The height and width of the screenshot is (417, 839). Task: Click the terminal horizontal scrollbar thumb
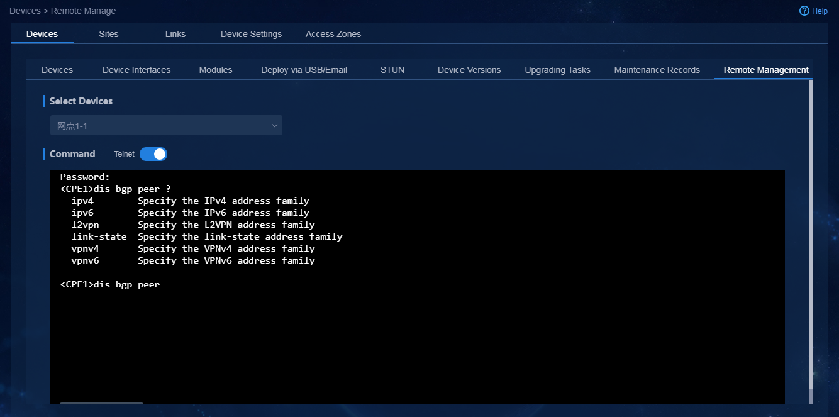point(101,403)
